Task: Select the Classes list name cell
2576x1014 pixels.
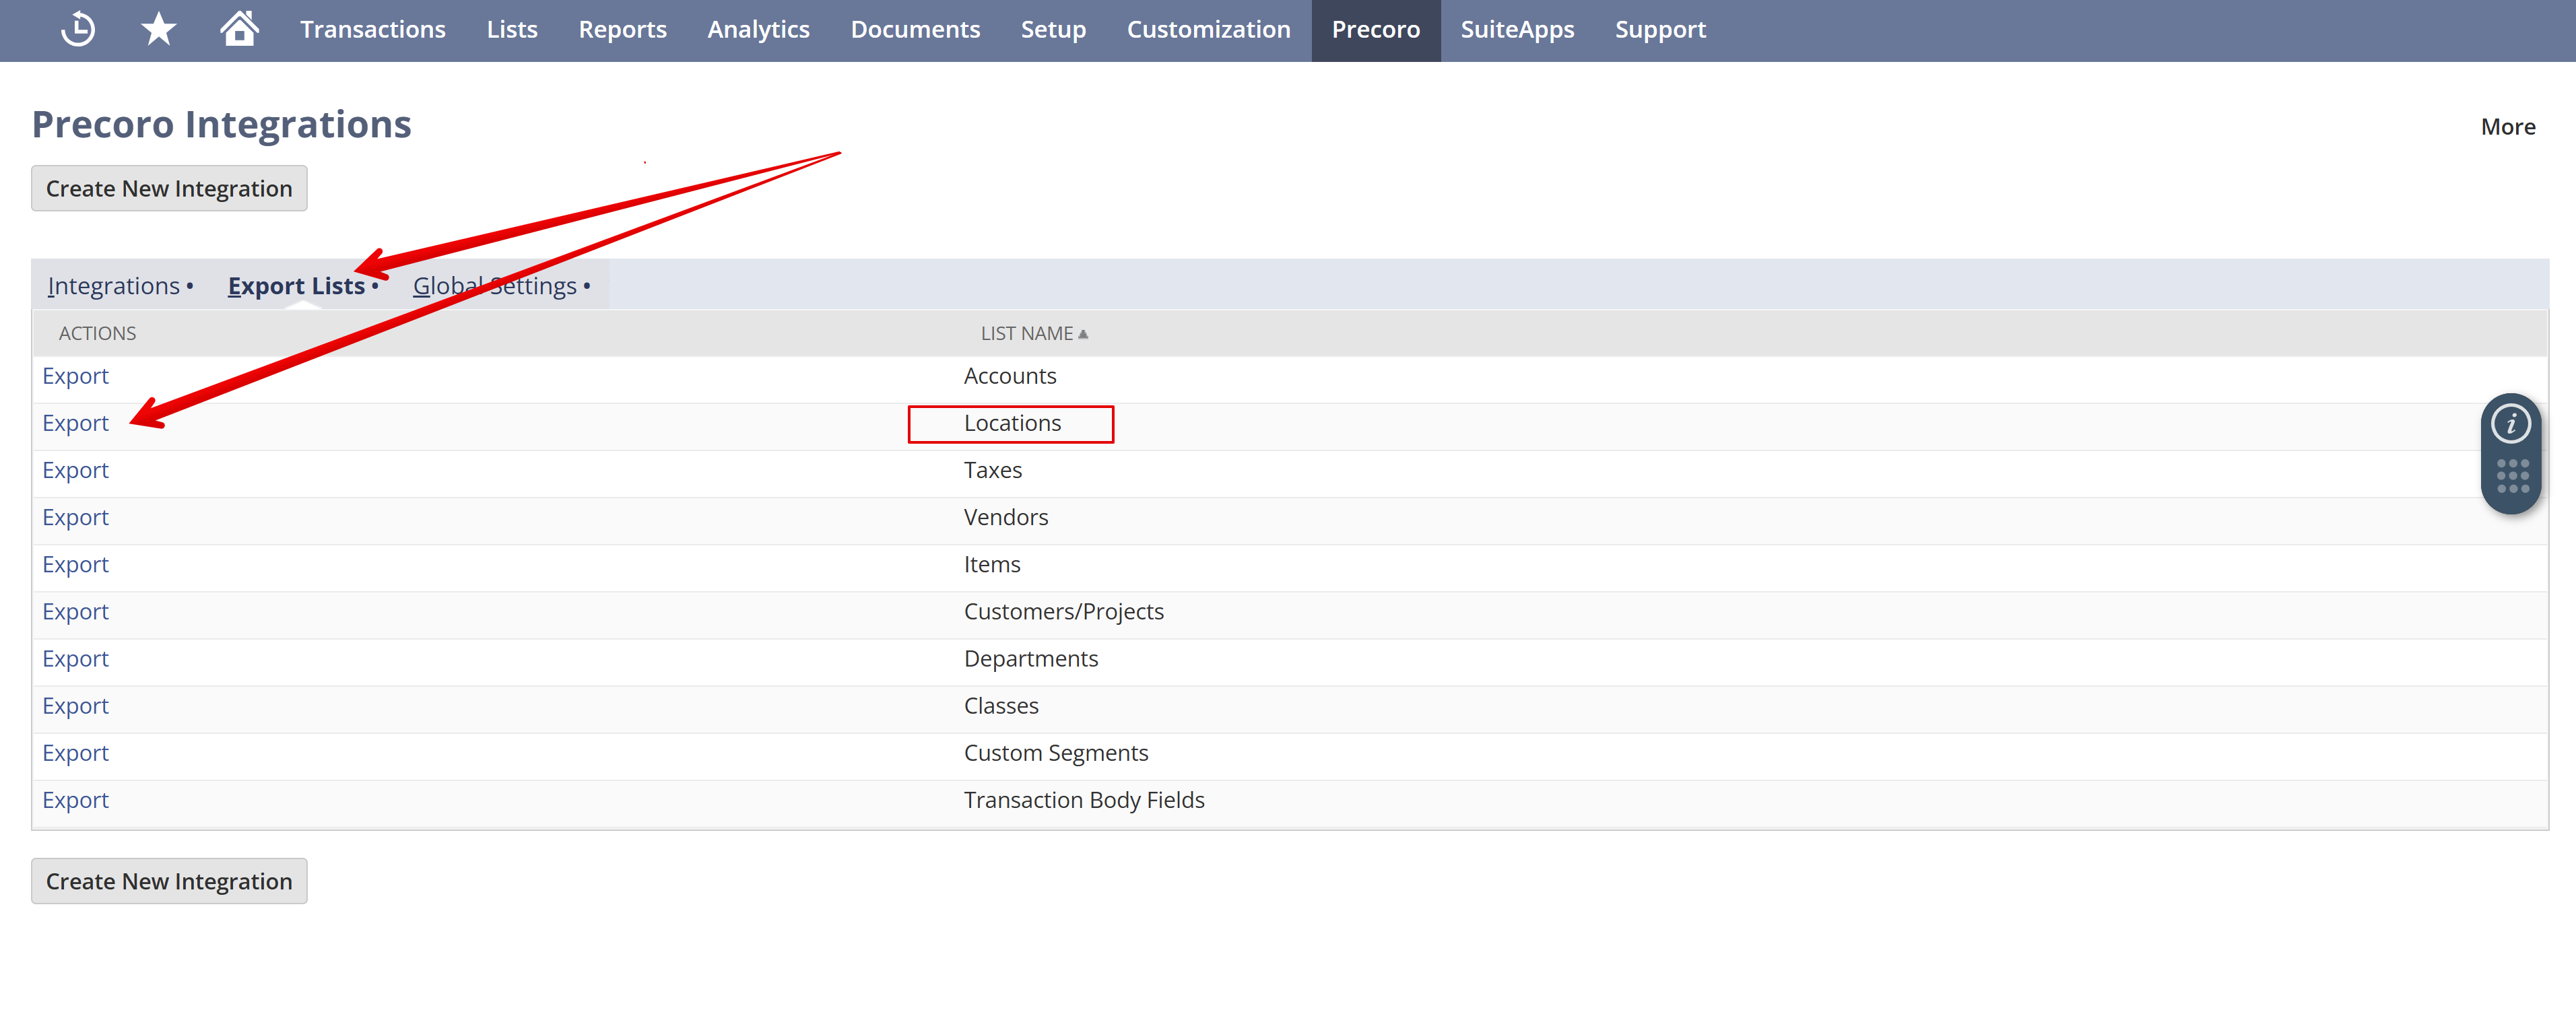Action: (1001, 705)
